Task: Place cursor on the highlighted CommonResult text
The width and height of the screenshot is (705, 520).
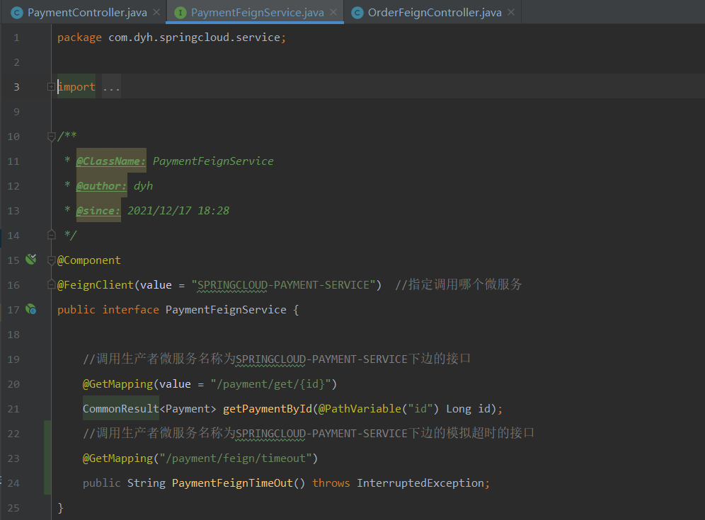Action: [x=120, y=408]
